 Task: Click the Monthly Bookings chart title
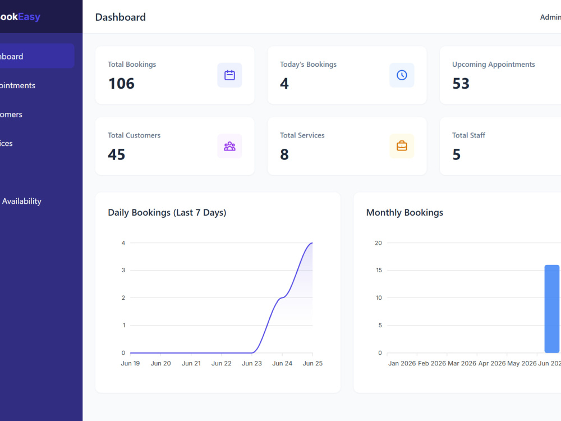coord(404,213)
